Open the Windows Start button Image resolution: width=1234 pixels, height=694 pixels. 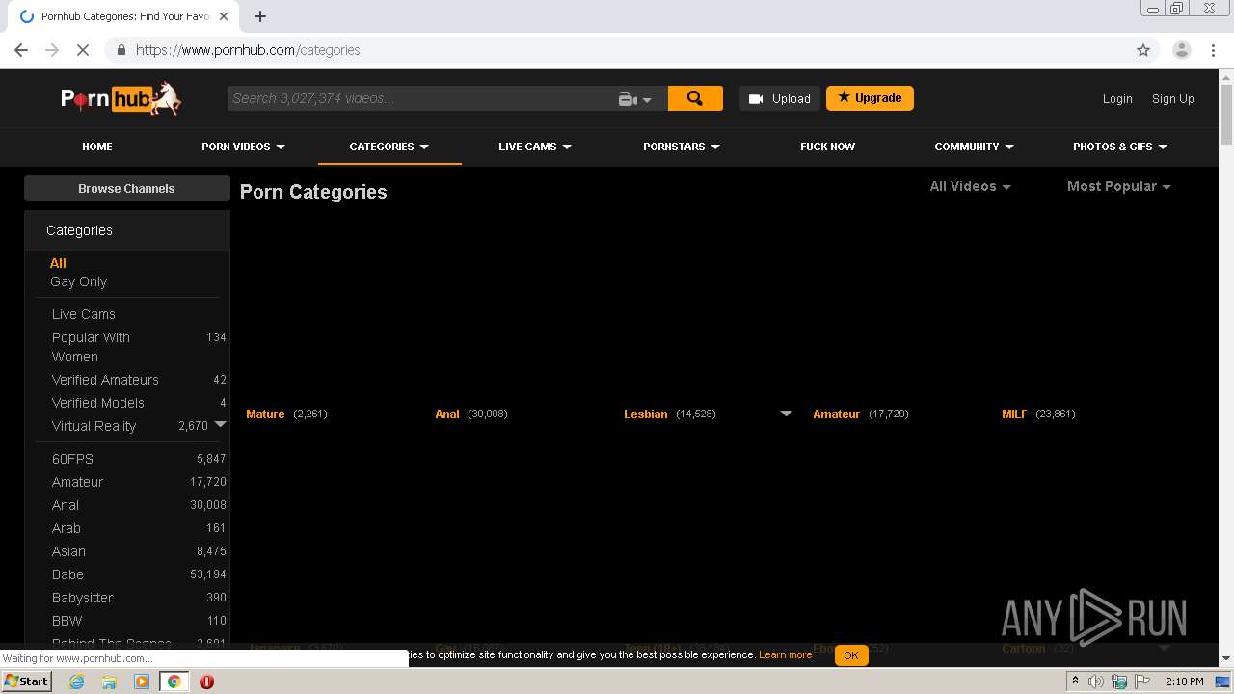click(x=26, y=681)
